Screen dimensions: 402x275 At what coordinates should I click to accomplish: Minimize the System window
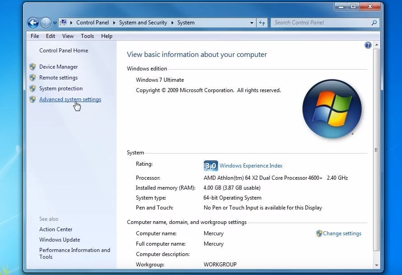point(341,7)
